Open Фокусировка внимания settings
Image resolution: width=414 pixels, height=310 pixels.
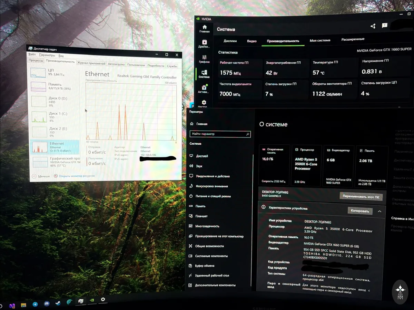point(208,186)
